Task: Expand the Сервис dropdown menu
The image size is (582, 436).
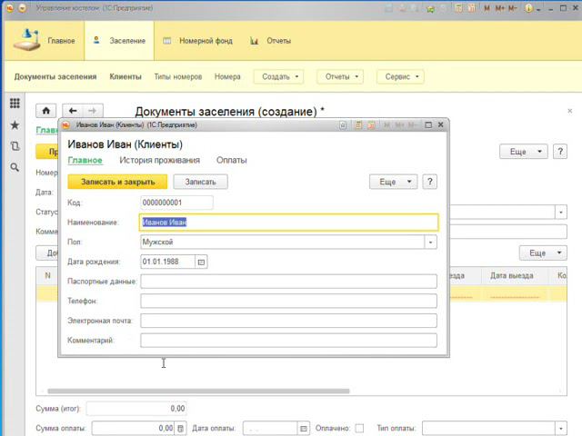Action: 400,76
